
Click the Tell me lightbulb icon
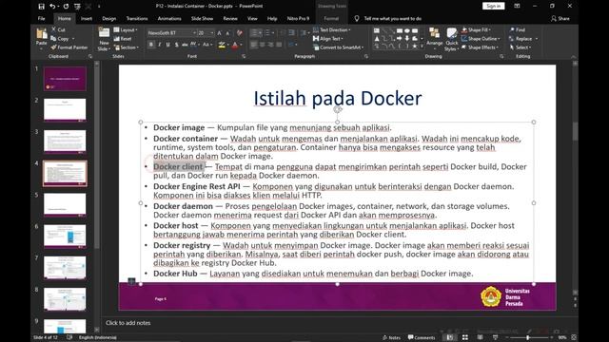[x=357, y=18]
